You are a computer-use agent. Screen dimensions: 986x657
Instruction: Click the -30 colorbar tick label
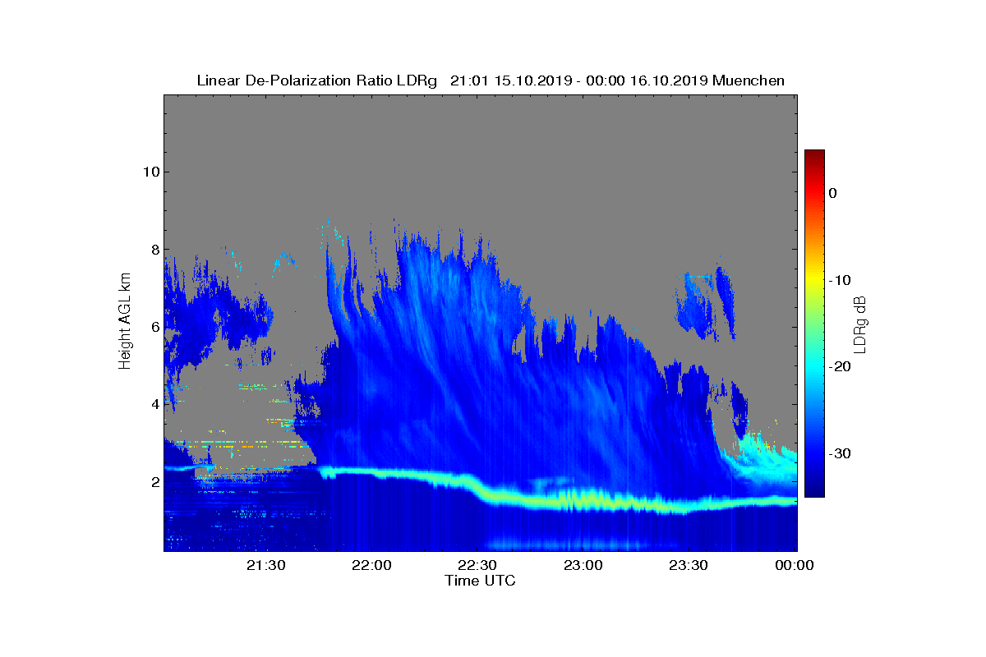coord(839,453)
